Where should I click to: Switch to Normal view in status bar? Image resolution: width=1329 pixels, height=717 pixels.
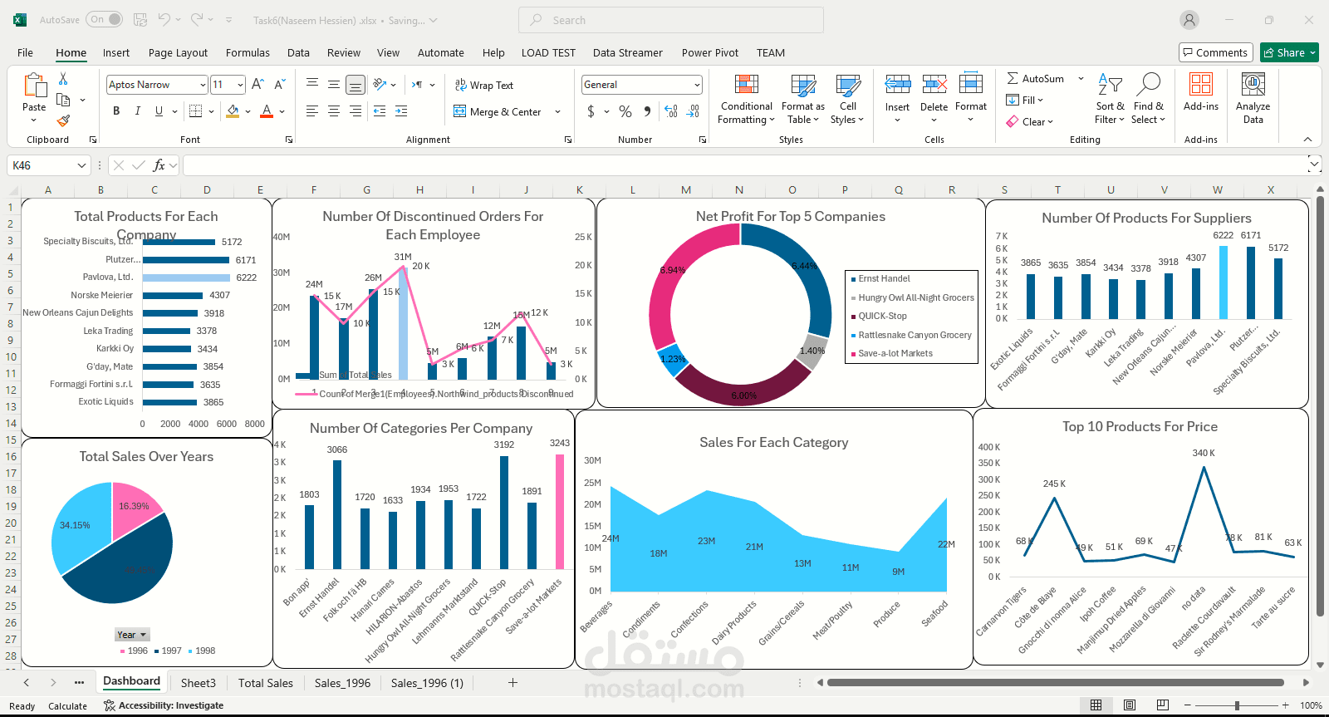1096,705
